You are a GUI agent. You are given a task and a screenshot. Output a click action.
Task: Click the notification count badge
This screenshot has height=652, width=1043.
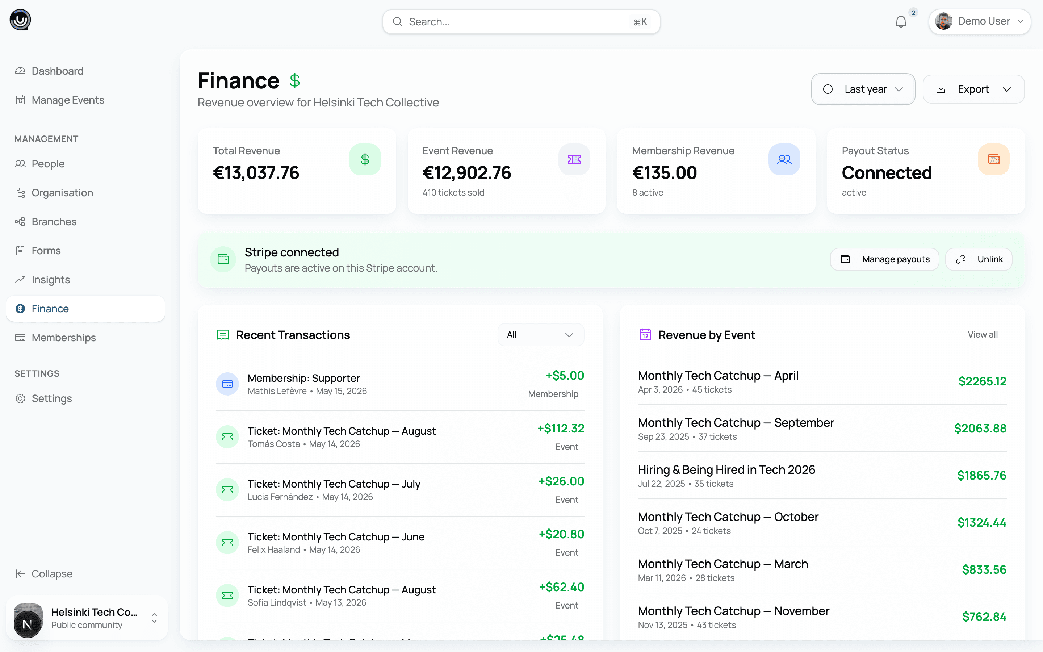pyautogui.click(x=913, y=13)
